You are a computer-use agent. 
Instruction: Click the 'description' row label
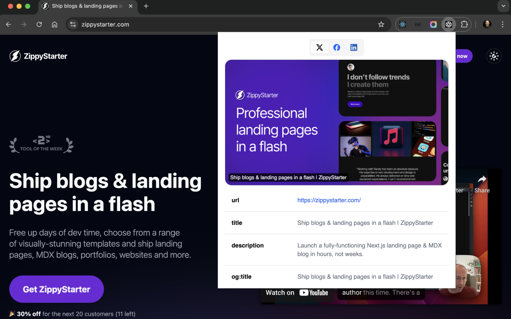[x=248, y=246]
